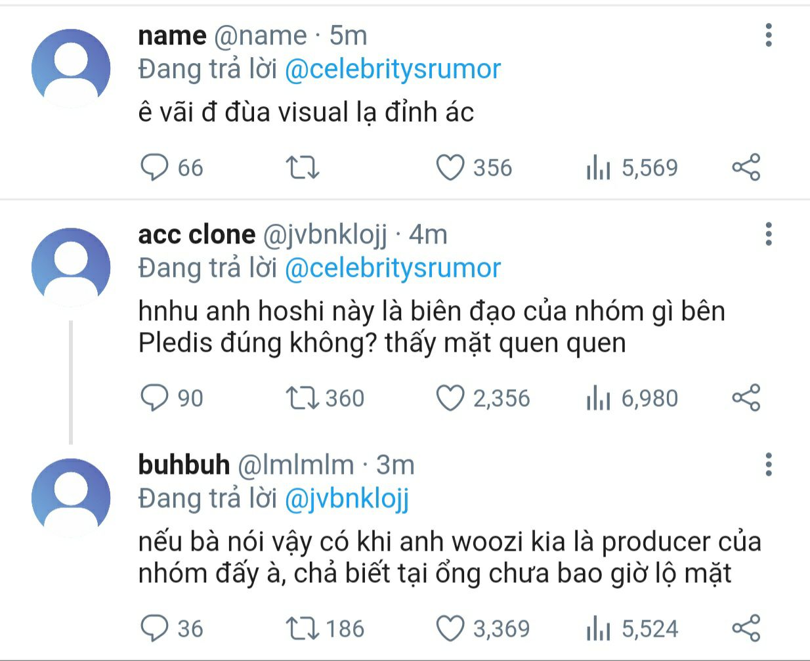
Task: Open the @celebritysrumor link in name's reply
Action: pos(393,70)
